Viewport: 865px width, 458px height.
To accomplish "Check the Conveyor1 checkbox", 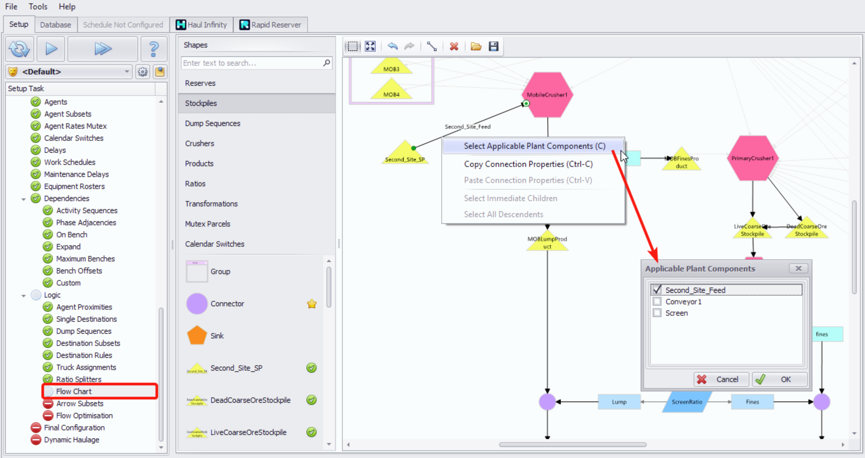I will [657, 302].
